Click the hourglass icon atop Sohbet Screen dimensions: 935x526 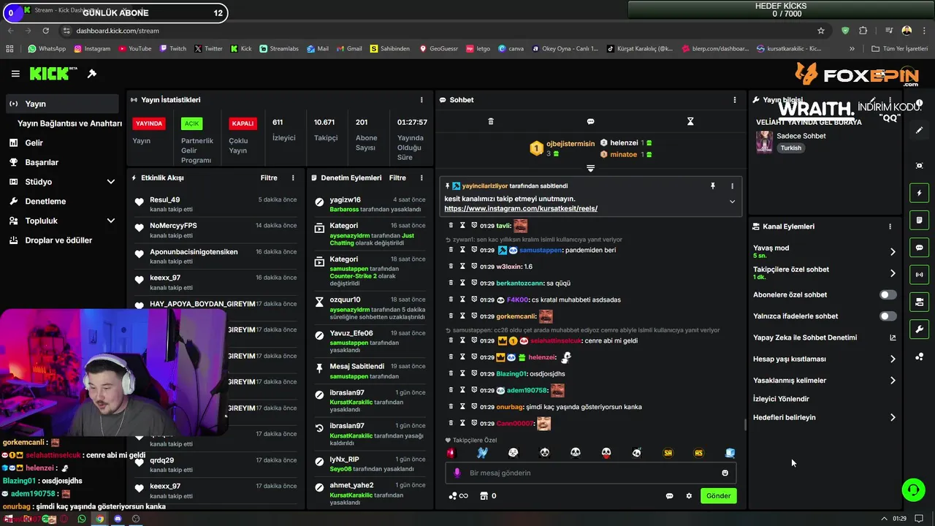point(690,121)
